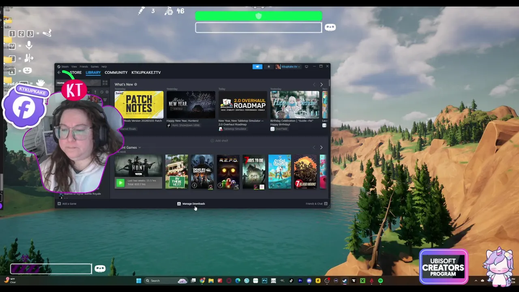Click Add a Game label
The image size is (519, 292).
click(x=69, y=204)
